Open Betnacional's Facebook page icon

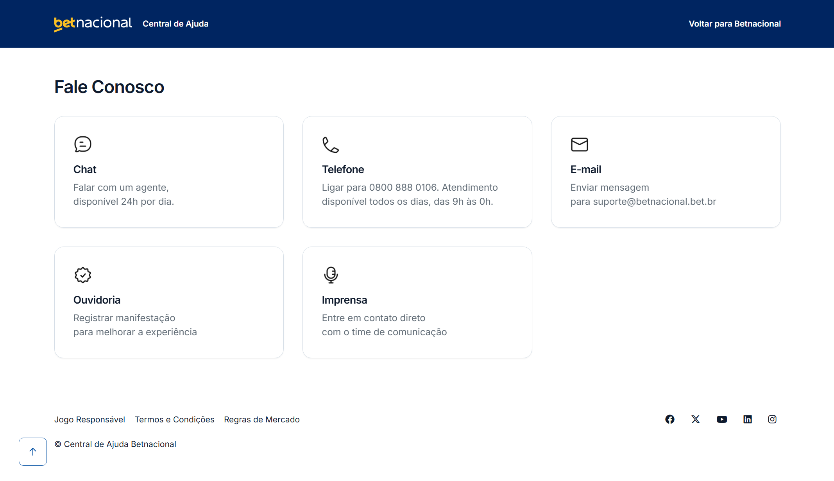669,419
